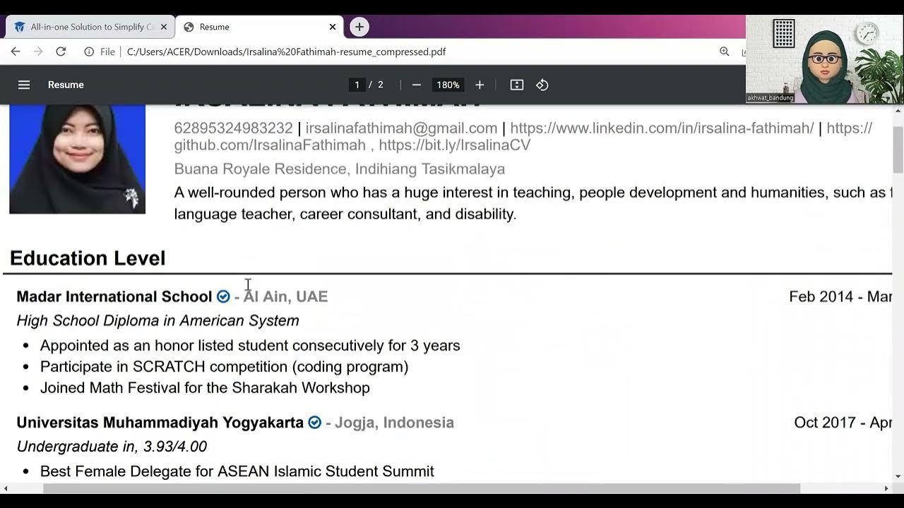Click the address bar file URL
This screenshot has height=508, width=904.
tap(286, 52)
